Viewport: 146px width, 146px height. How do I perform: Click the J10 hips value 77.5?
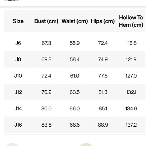coord(103,76)
